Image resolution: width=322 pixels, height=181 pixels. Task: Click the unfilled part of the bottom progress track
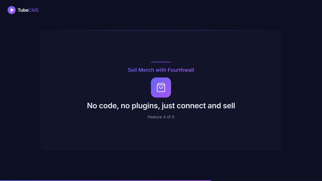coord(267,180)
